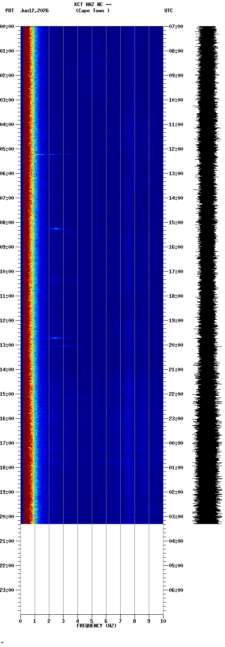The height and width of the screenshot is (647, 225).
Task: Select the UTC time label '19:00'
Action: [176, 321]
